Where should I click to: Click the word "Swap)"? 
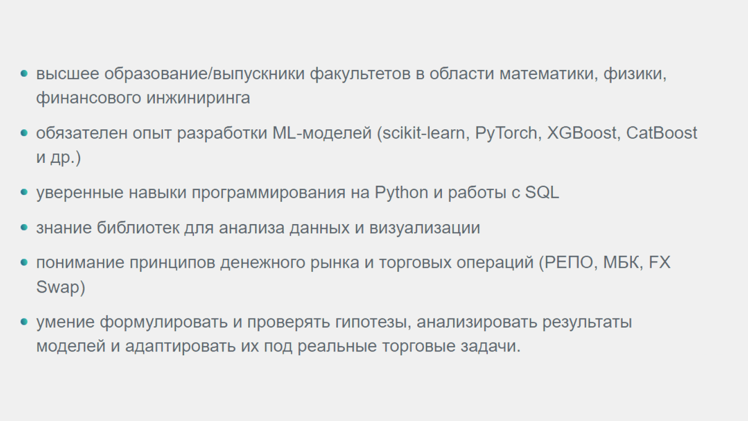[61, 287]
